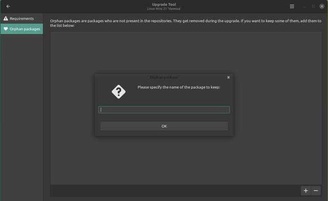The image size is (328, 201).
Task: Click the question mark dialog icon
Action: [x=118, y=92]
